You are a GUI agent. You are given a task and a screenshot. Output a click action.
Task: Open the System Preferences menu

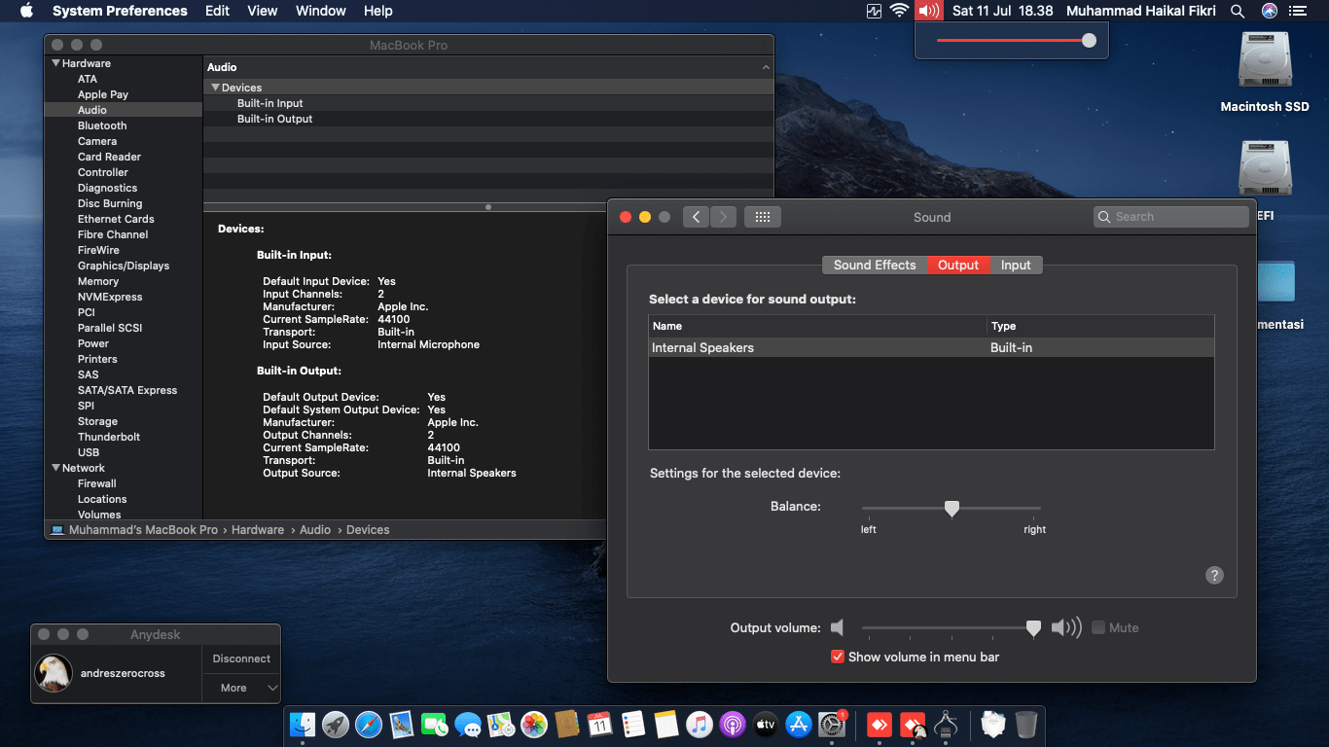[120, 11]
